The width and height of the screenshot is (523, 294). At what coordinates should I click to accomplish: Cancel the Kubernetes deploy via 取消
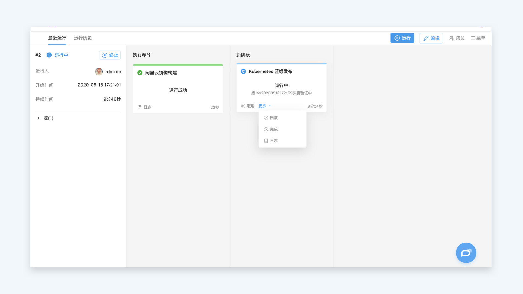pyautogui.click(x=248, y=106)
